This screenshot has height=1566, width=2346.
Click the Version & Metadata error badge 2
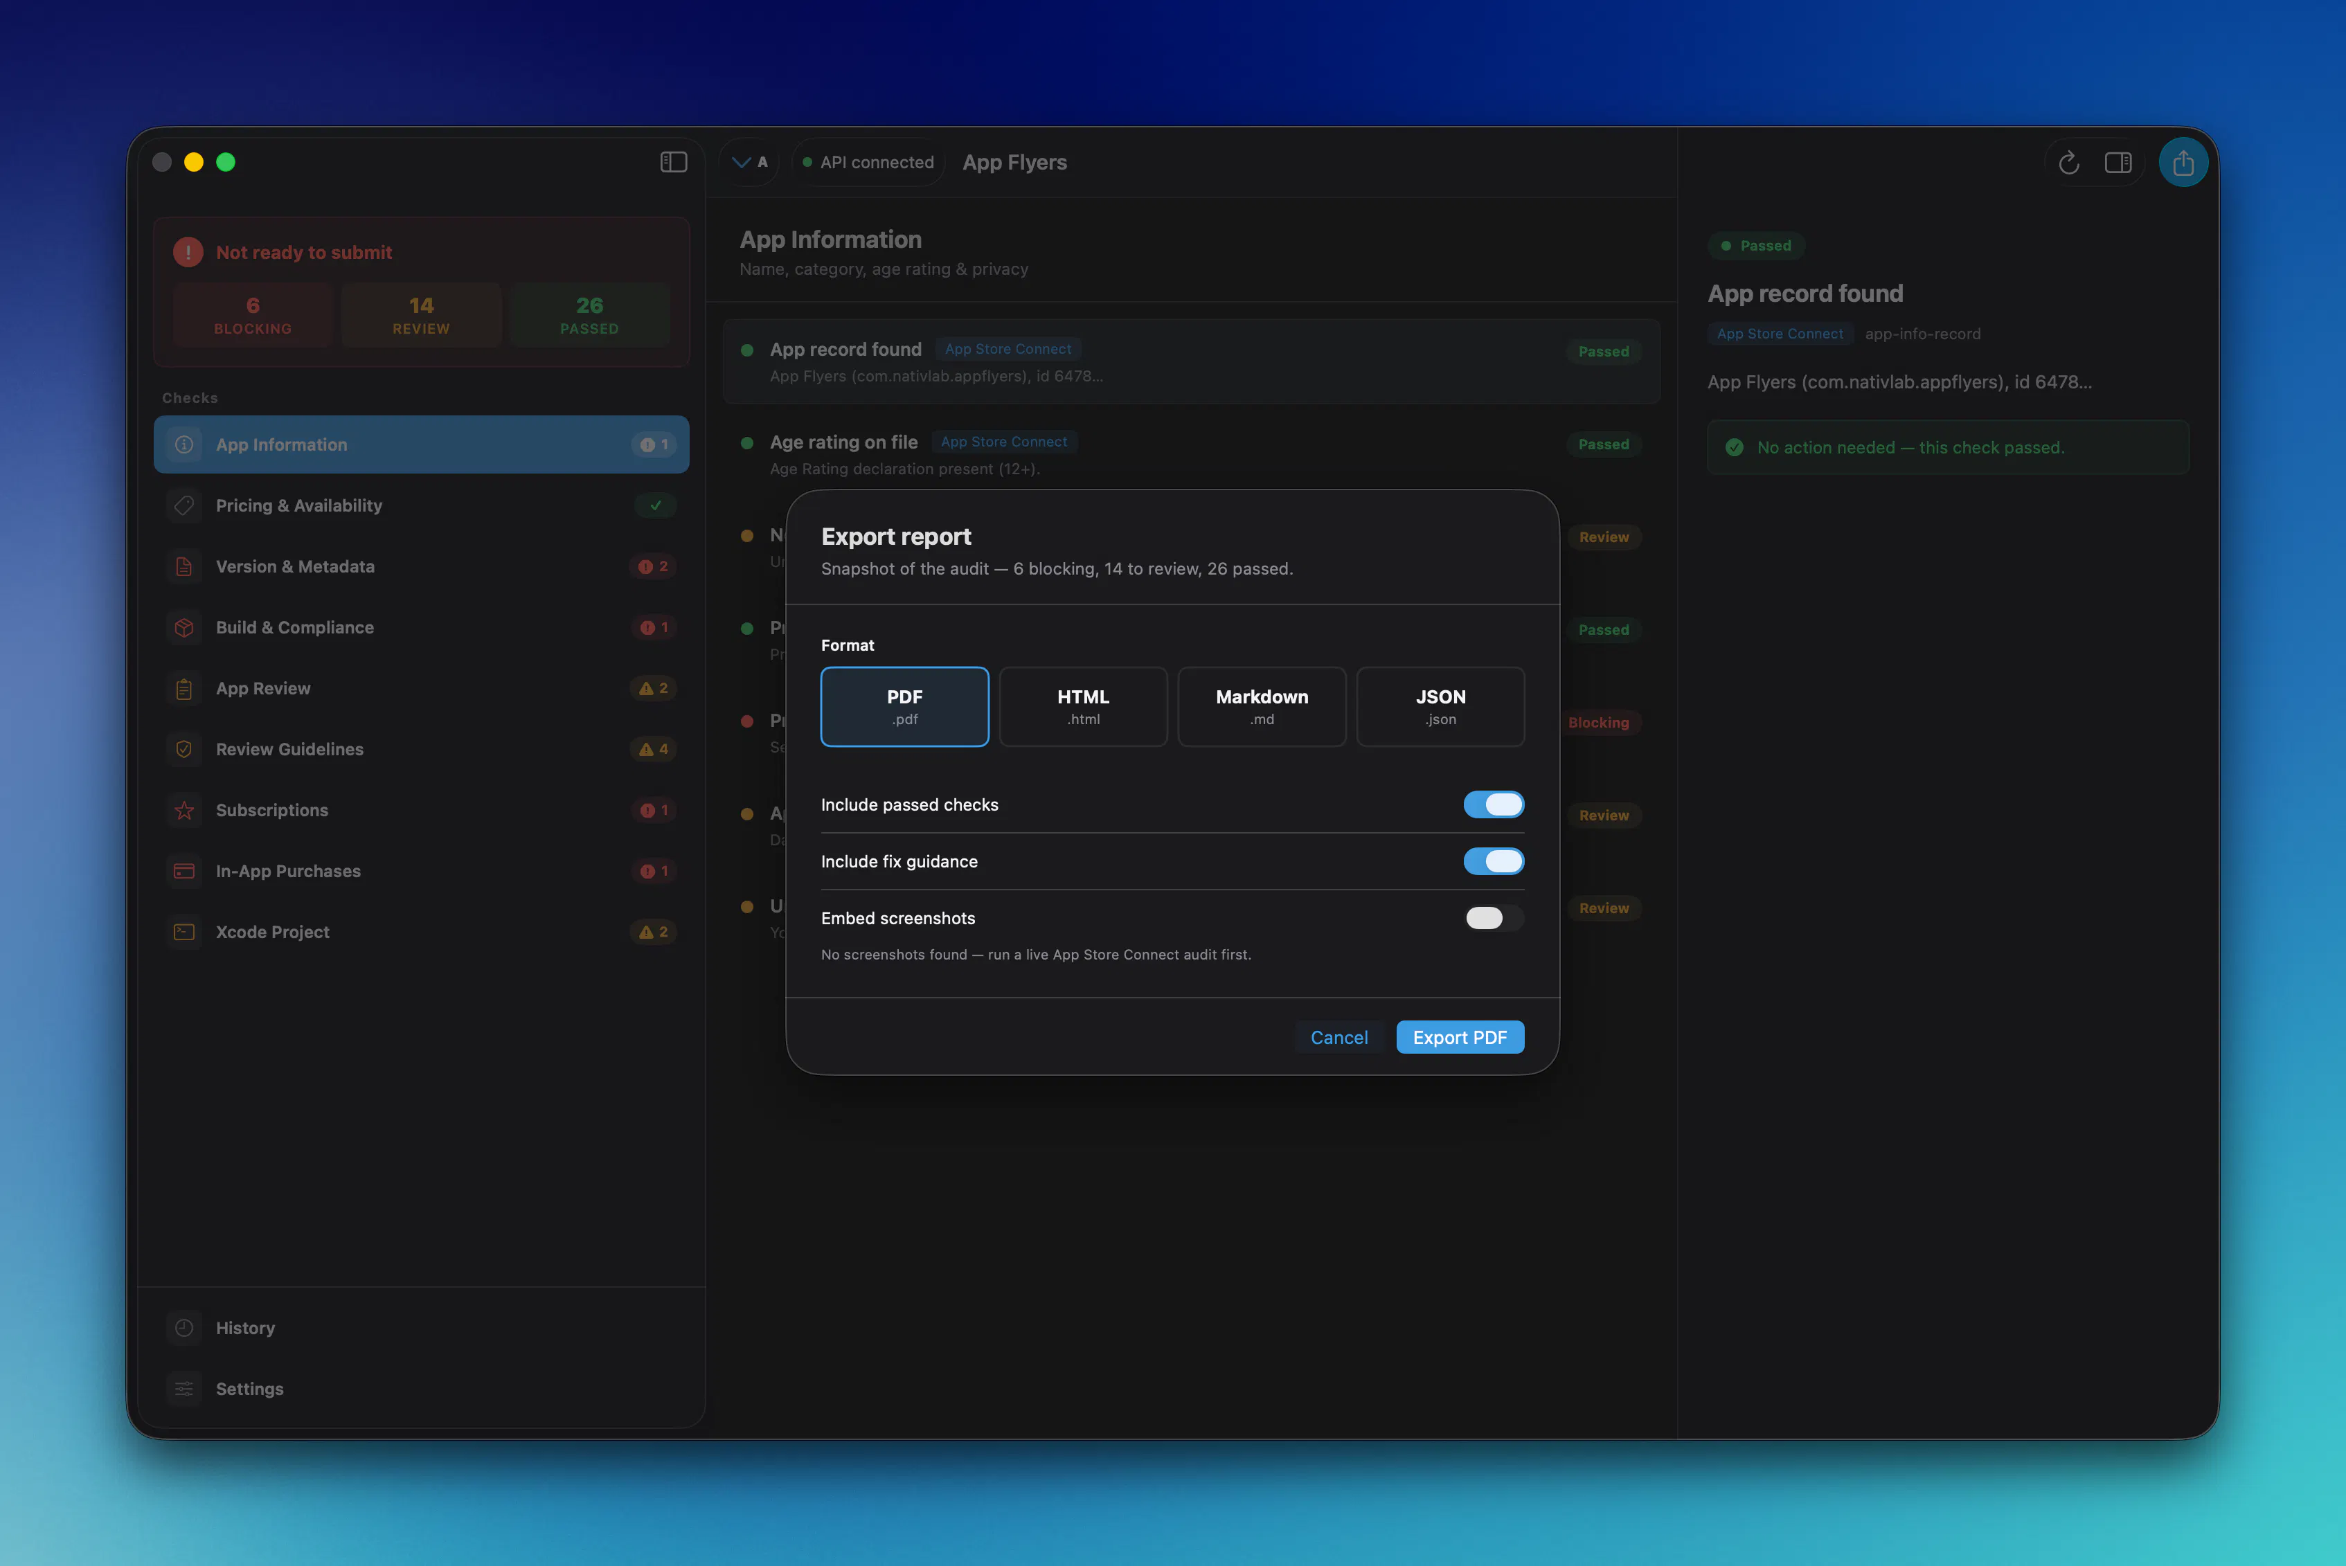[x=654, y=566]
